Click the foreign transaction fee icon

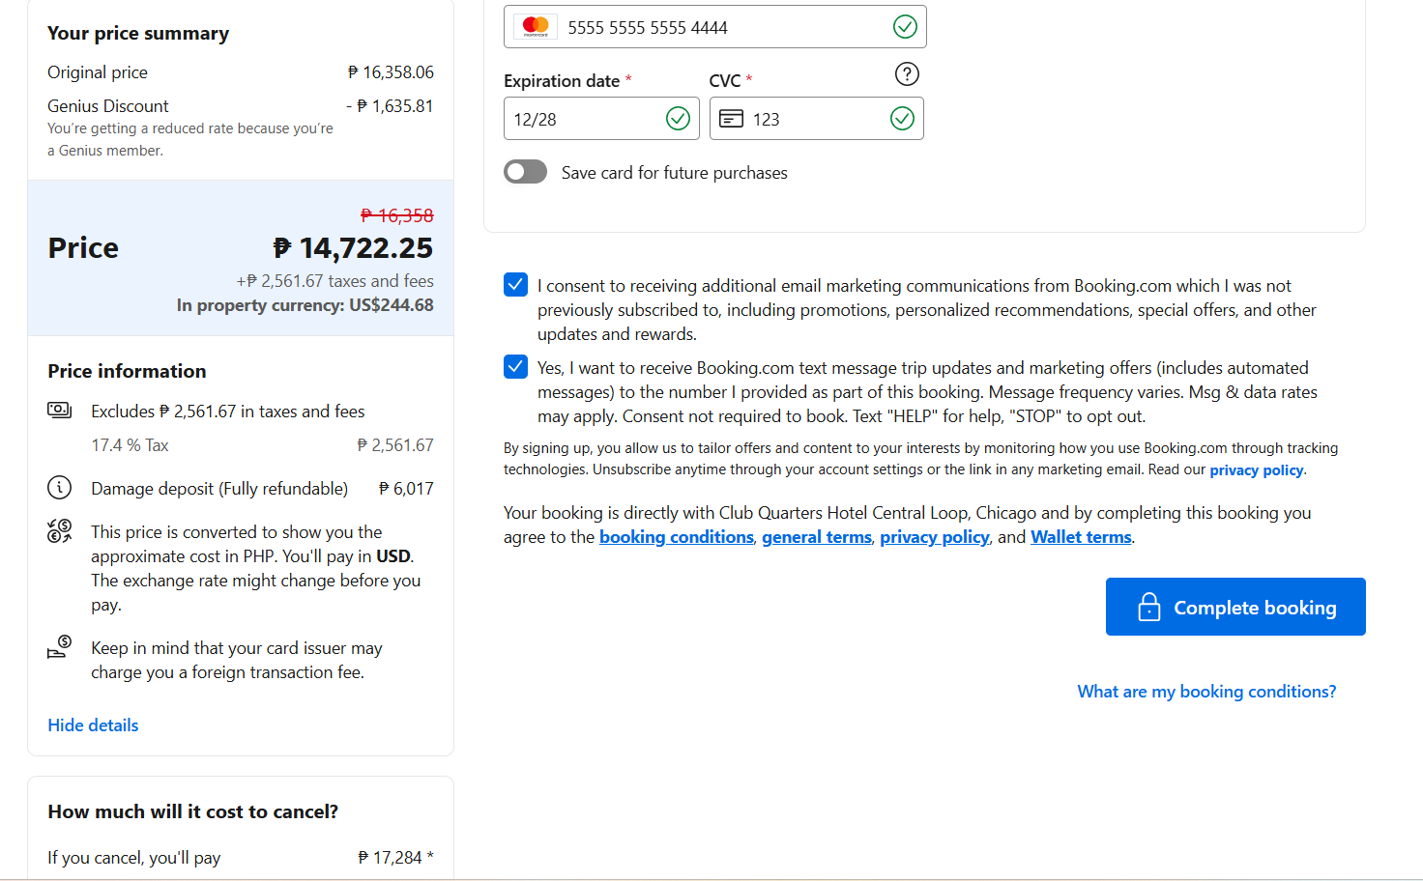[60, 647]
